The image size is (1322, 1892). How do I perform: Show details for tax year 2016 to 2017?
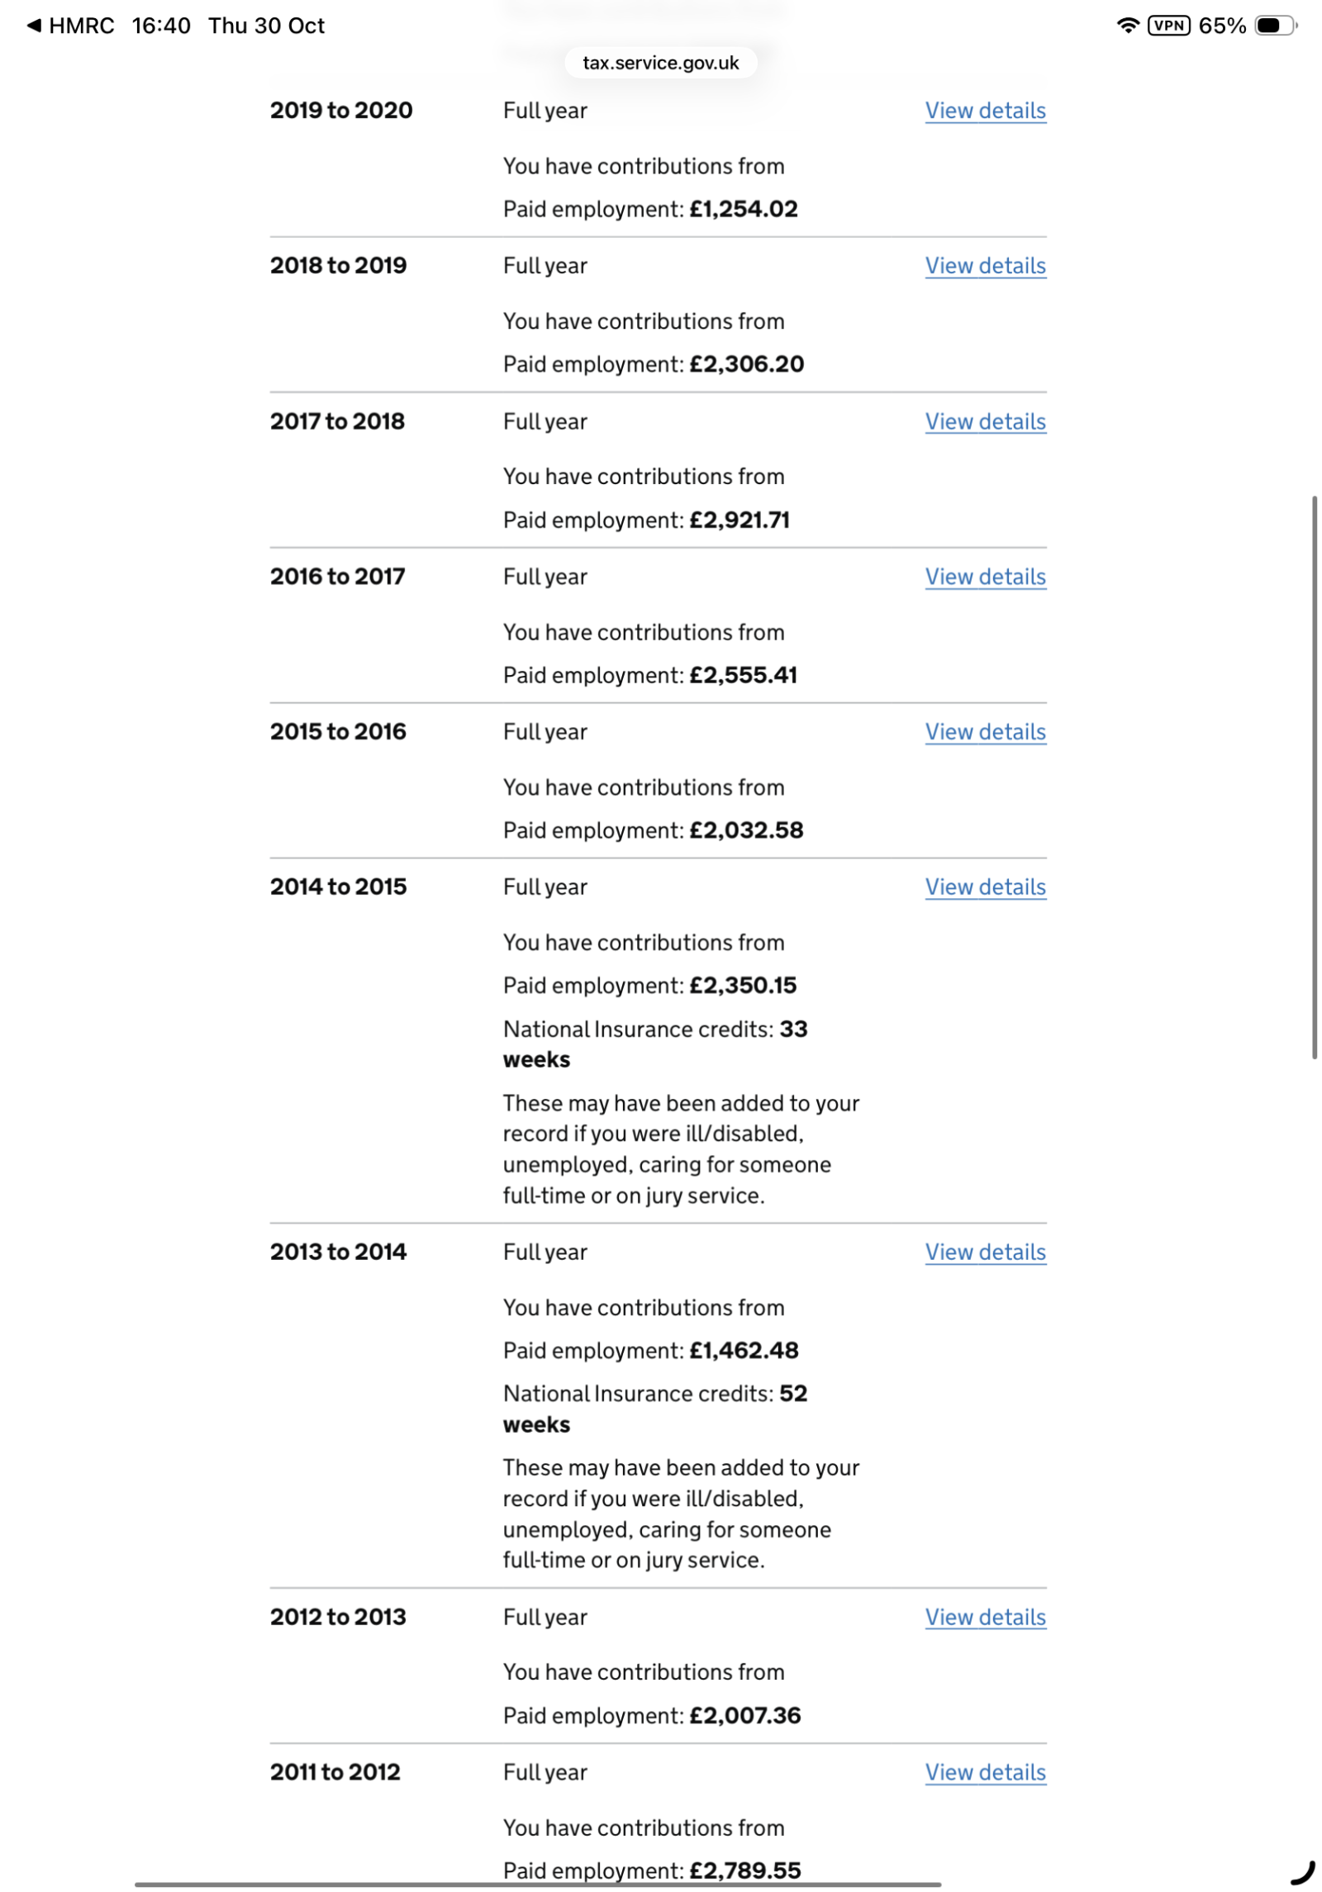coord(985,577)
